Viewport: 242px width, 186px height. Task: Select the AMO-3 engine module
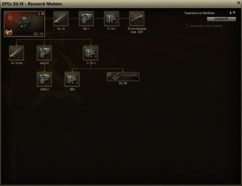[45, 79]
